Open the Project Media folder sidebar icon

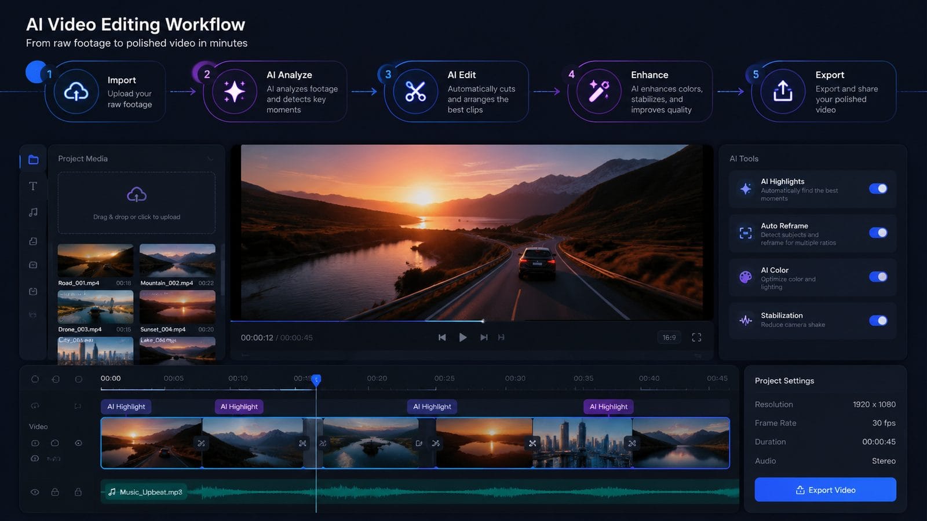34,160
